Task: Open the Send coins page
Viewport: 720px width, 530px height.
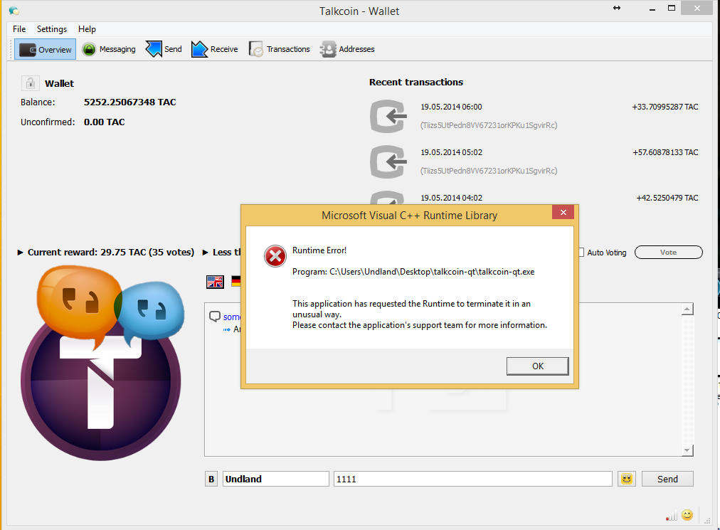Action: tap(164, 49)
